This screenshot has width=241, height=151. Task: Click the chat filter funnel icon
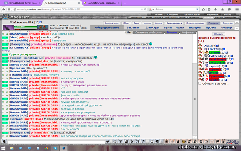[120, 141]
